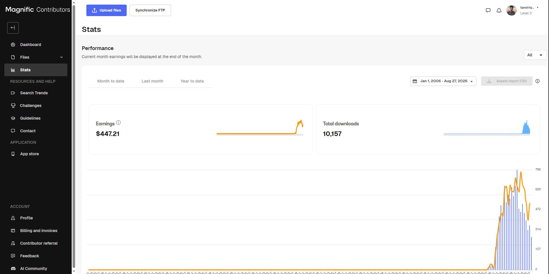This screenshot has width=549, height=274.
Task: Open messages via top chat icon
Action: 488,10
